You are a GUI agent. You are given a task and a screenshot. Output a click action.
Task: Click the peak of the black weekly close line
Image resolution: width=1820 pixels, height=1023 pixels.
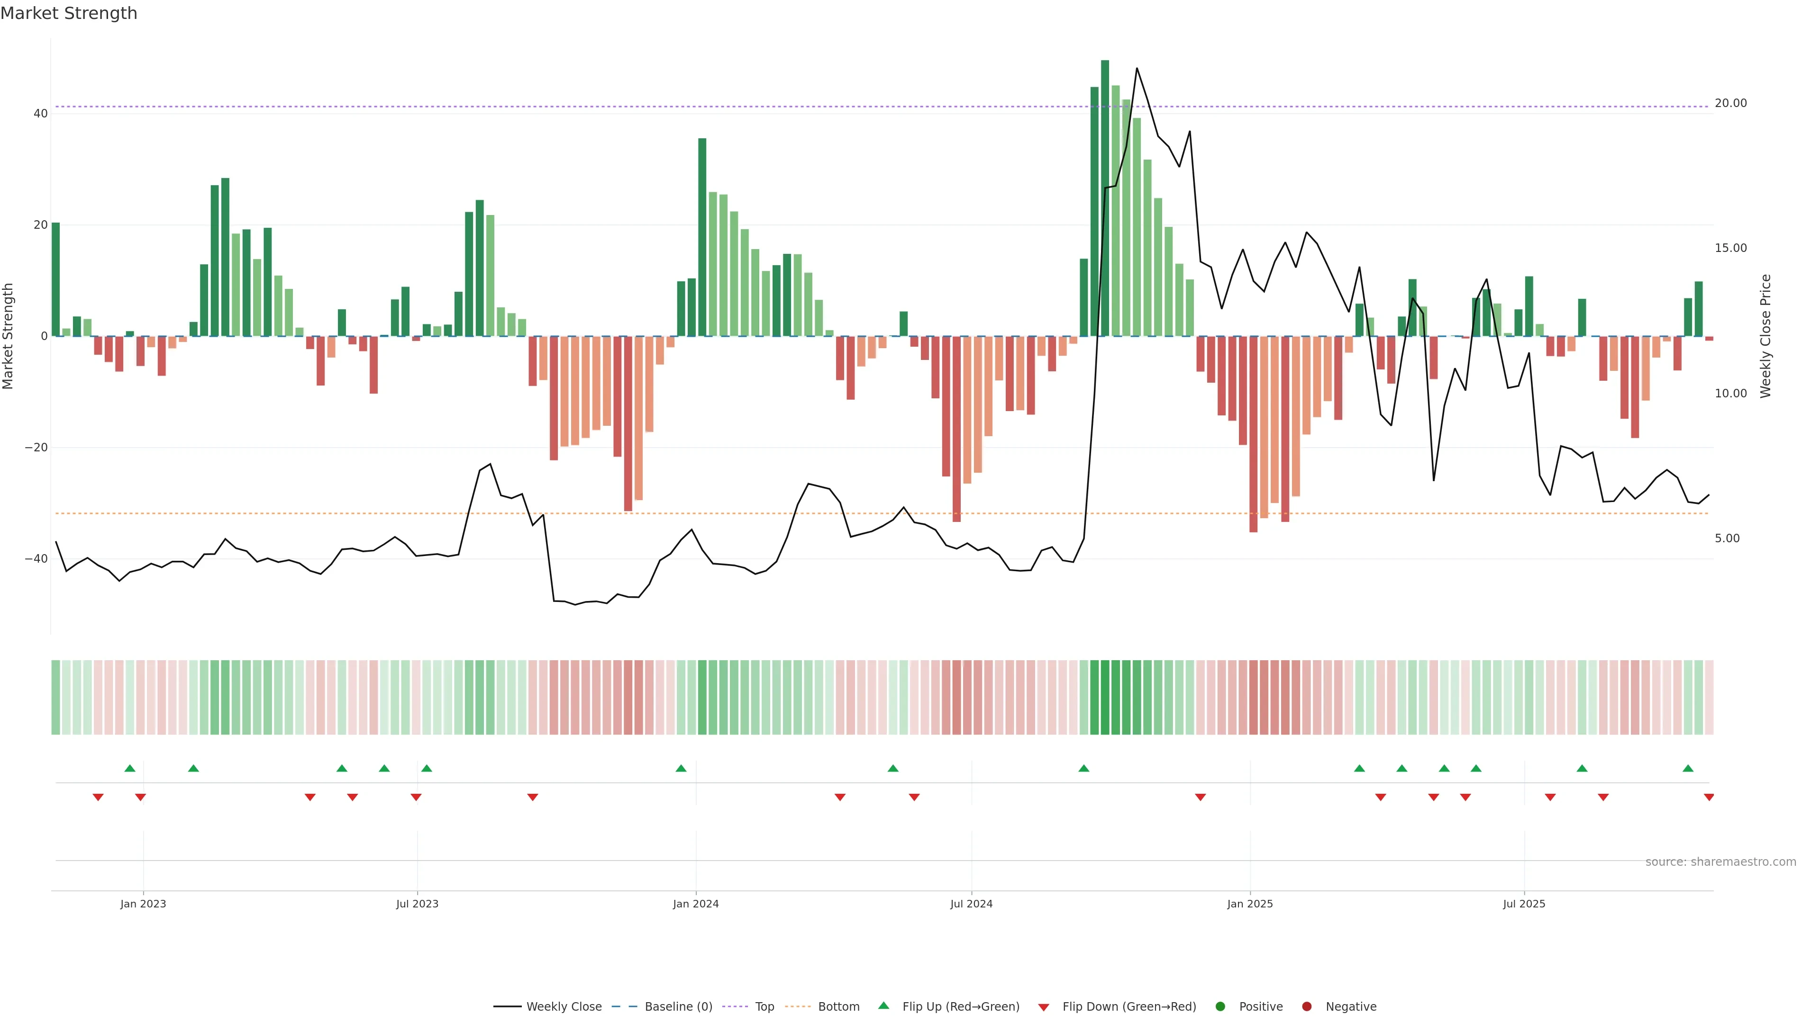pyautogui.click(x=1136, y=69)
